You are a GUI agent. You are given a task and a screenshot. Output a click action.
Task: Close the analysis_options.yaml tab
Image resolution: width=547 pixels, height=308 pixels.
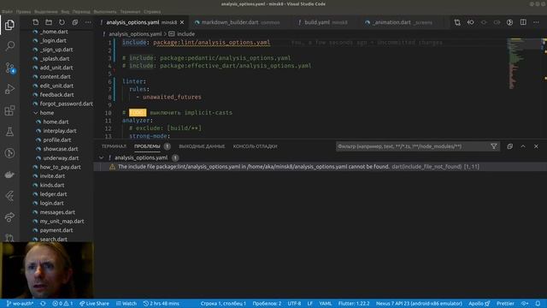coord(182,22)
